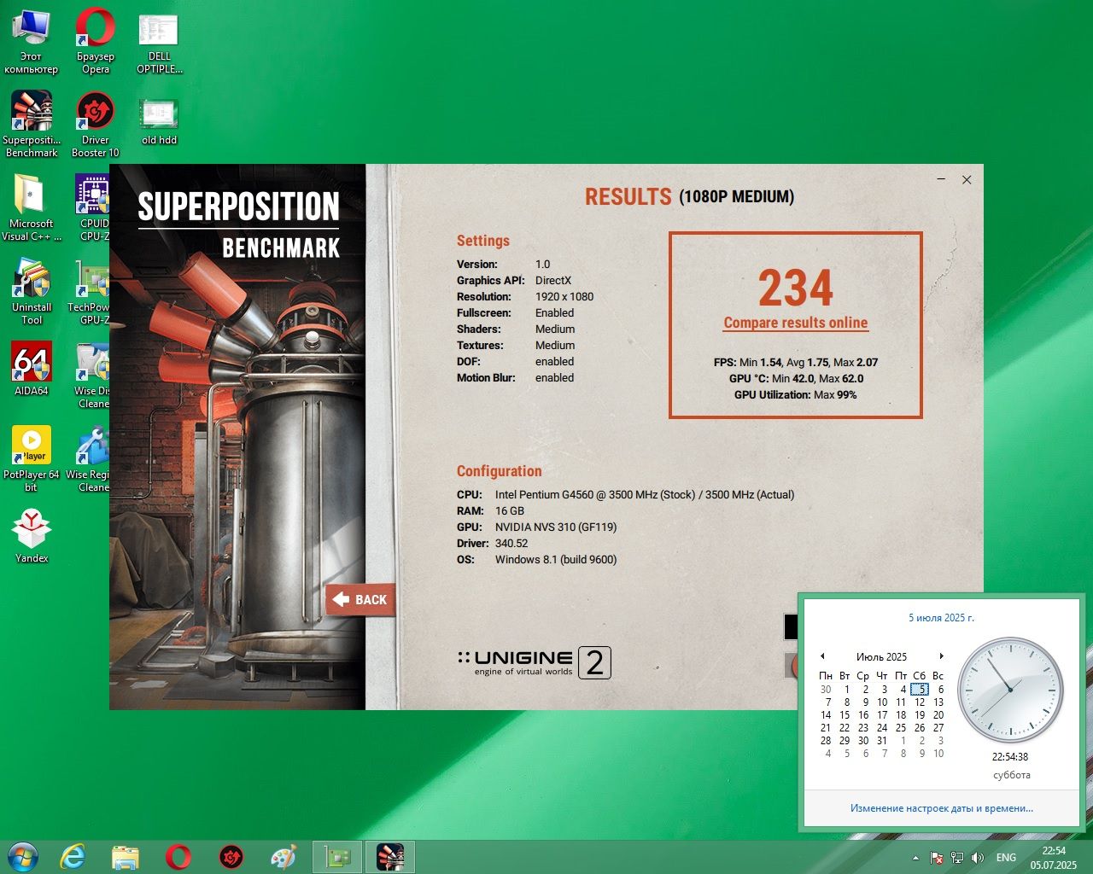Launch the Uninstall Tool desktop shortcut
Screen dimensions: 1093x874
31,291
